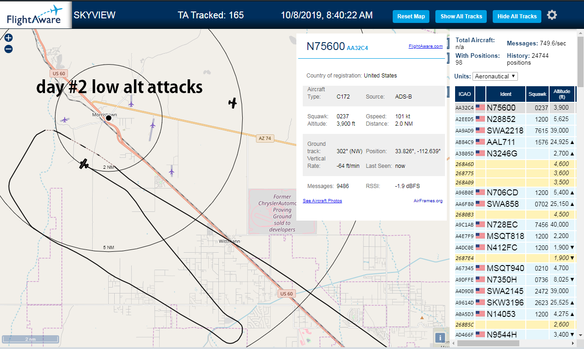Select the 2687E4 yellow row
Screen dimensions: 584x349
[515, 258]
